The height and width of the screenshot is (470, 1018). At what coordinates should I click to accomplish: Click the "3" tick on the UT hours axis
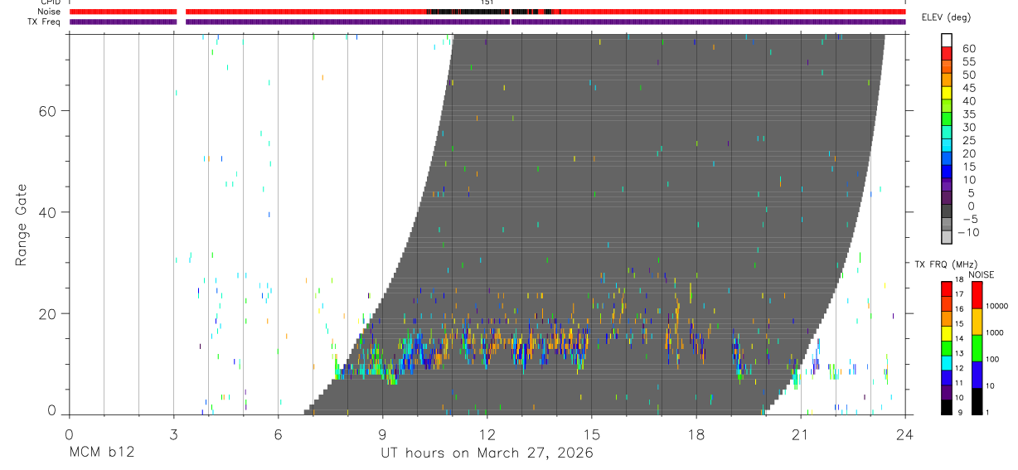coord(173,433)
